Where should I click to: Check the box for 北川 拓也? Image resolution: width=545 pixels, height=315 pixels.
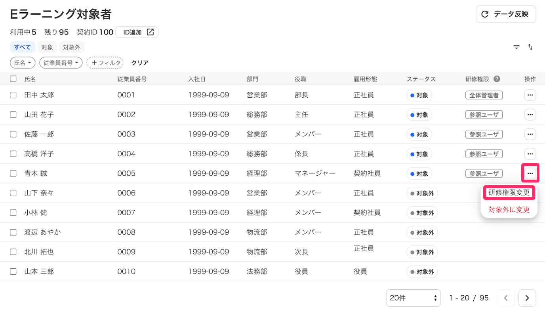13,252
